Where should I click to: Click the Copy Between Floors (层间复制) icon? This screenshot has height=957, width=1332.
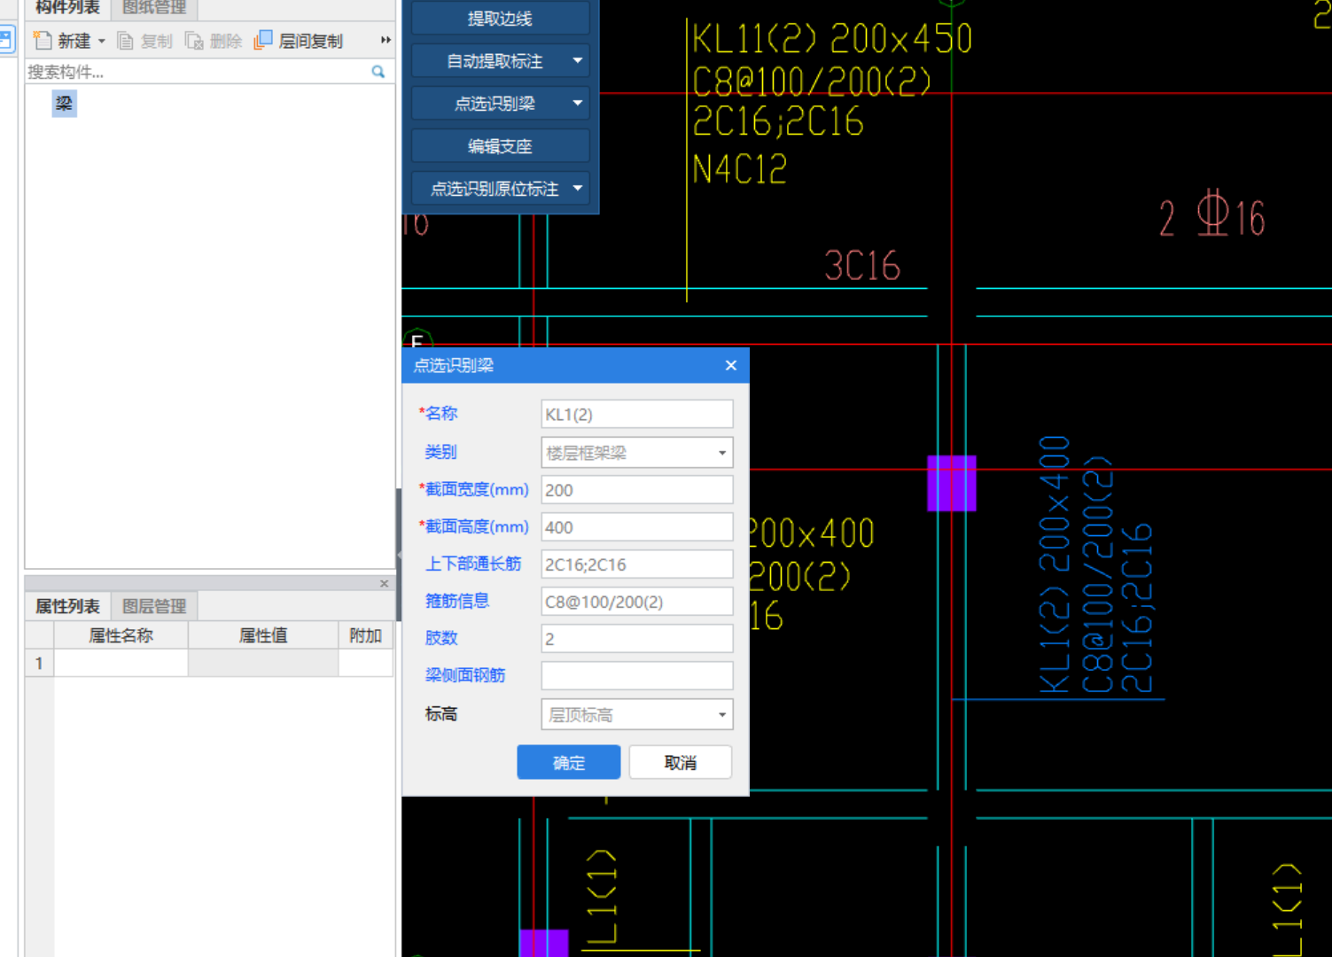263,41
